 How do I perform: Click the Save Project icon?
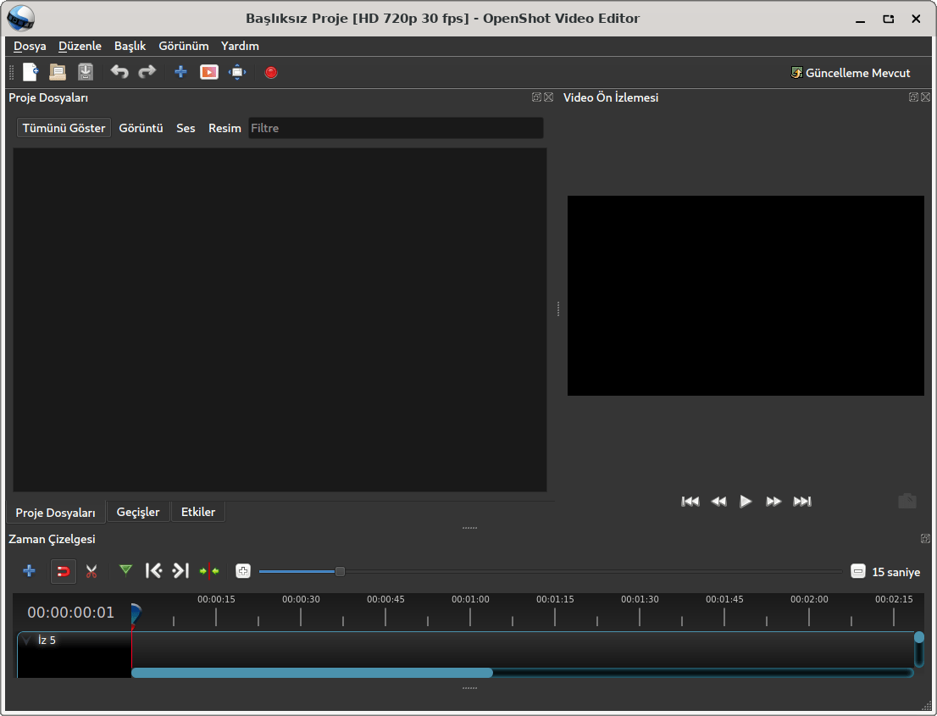coord(86,73)
